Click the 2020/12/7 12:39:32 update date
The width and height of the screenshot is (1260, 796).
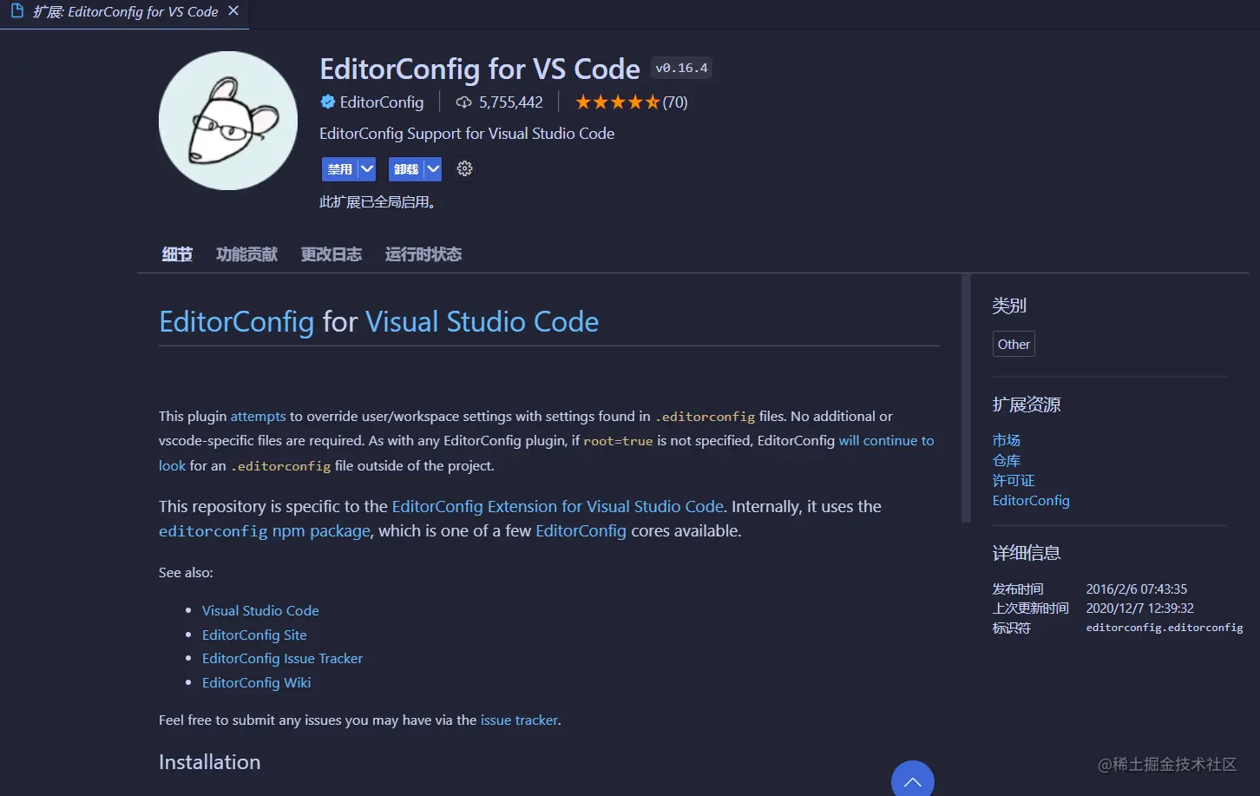[x=1140, y=609]
